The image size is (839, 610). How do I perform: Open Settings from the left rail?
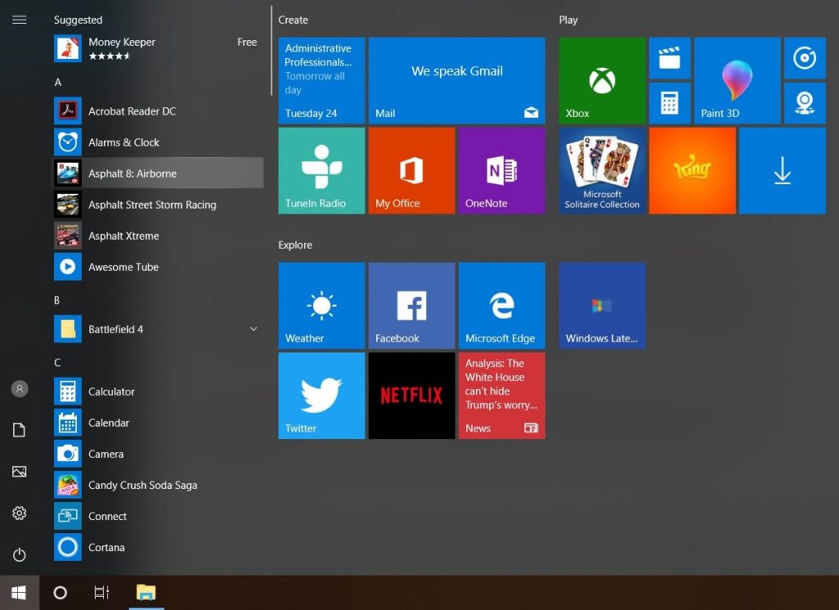point(19,513)
